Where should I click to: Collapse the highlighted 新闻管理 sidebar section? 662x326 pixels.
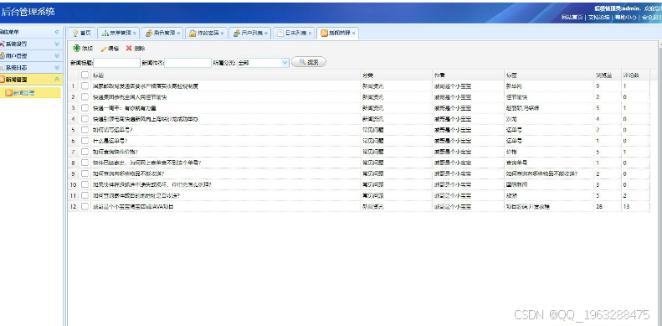click(x=57, y=80)
